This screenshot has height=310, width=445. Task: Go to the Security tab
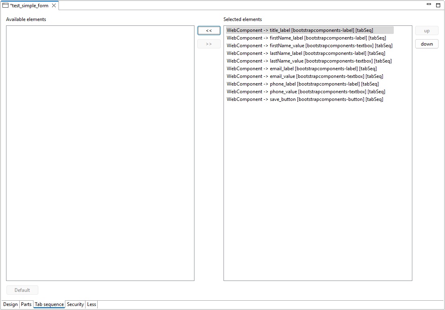click(75, 304)
